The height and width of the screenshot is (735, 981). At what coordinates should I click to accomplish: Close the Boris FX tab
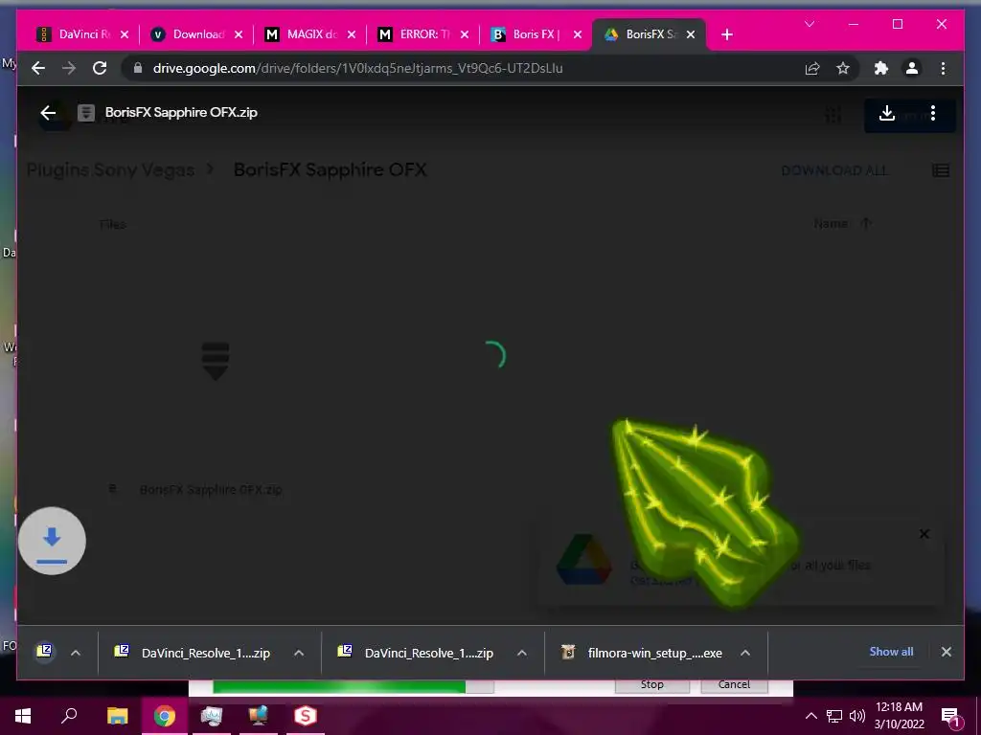[x=578, y=35]
